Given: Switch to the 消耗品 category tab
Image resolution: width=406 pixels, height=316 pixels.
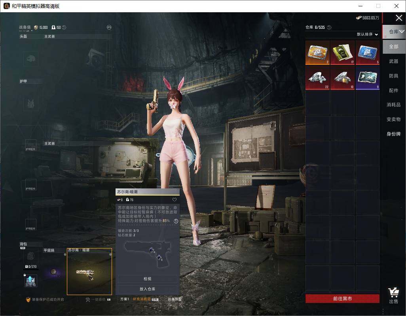Looking at the screenshot, I should [x=394, y=105].
